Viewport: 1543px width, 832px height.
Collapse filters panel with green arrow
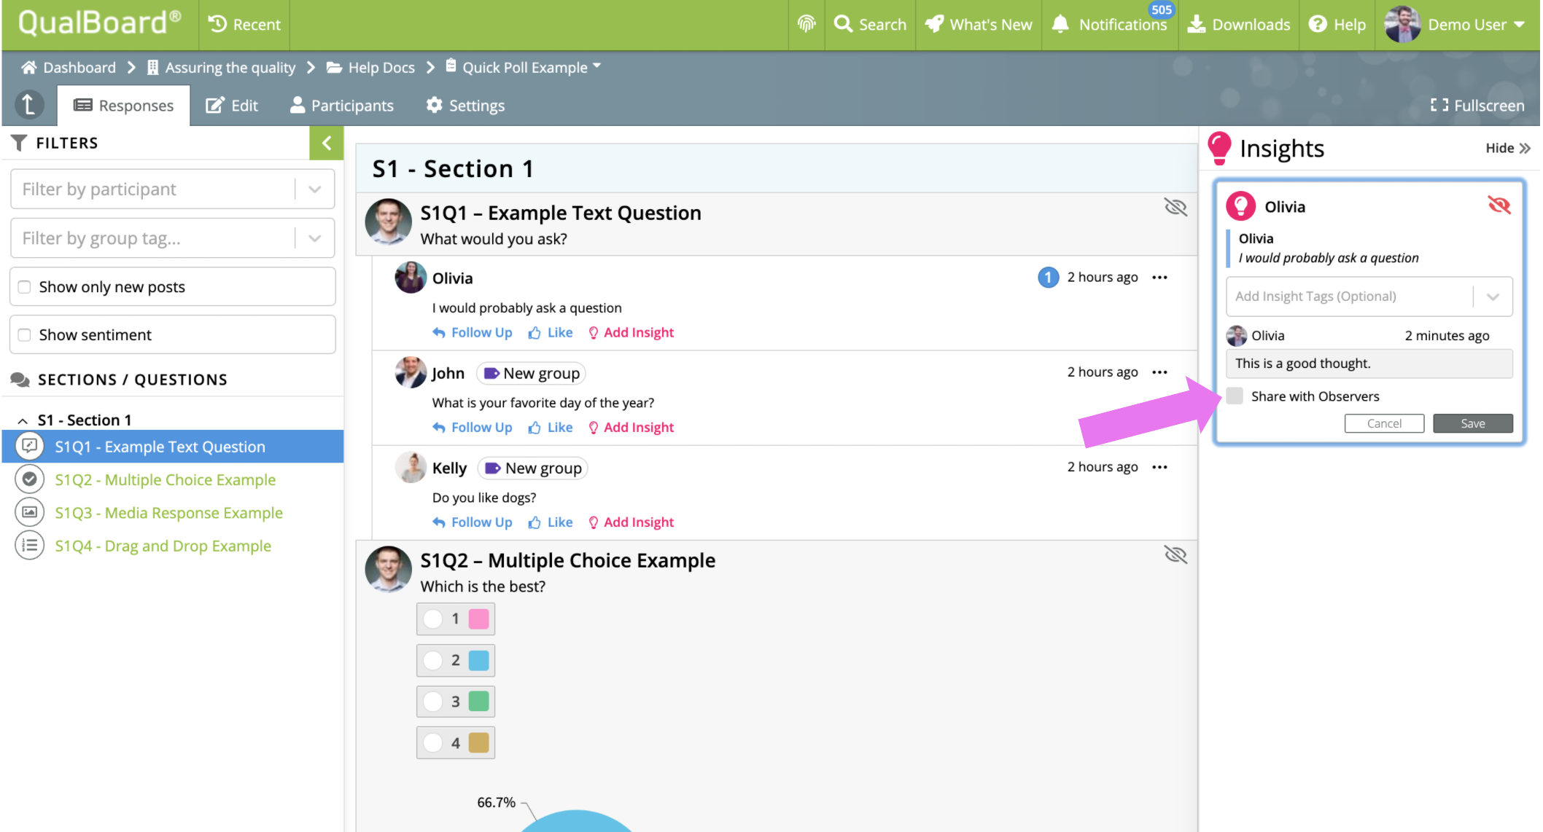click(326, 143)
